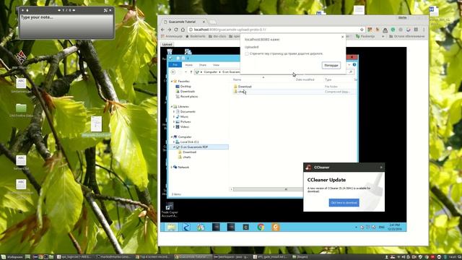Image resolution: width=462 pixels, height=260 pixels.
Task: Select Desktop under Favorites
Action: (x=183, y=87)
